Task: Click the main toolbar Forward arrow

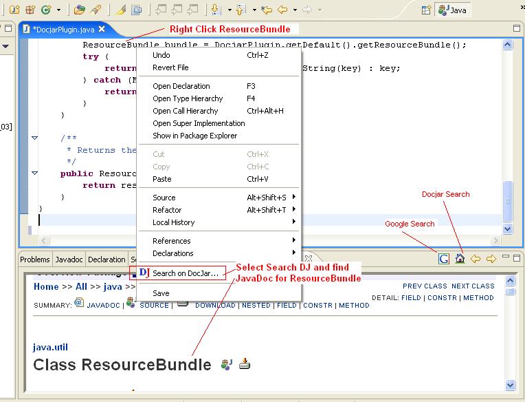Action: point(307,10)
